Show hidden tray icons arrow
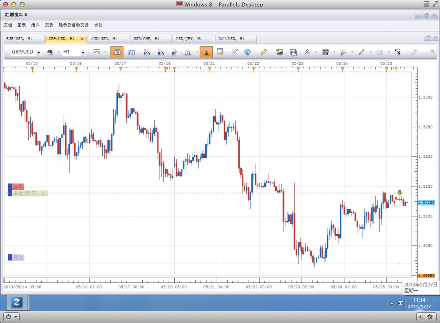This screenshot has width=440, height=323. 392,303
